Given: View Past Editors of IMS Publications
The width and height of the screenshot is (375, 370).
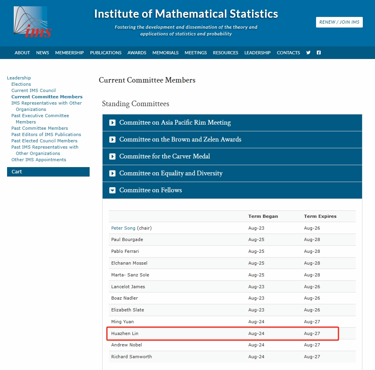Looking at the screenshot, I should click(46, 134).
